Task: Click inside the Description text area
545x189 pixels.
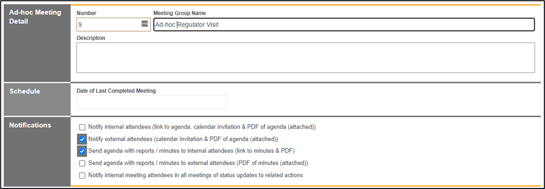Action: (305, 58)
